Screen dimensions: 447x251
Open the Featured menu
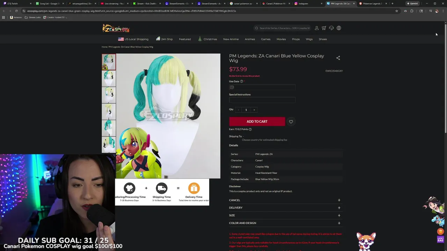coord(185,39)
